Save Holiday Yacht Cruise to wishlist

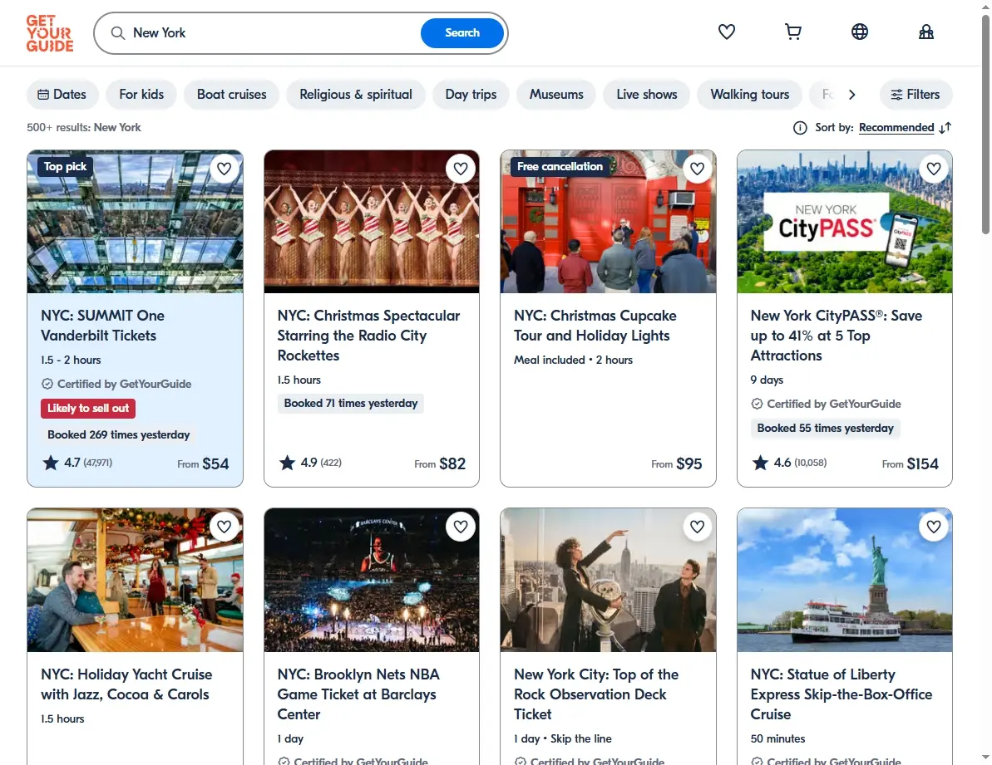[x=224, y=527]
